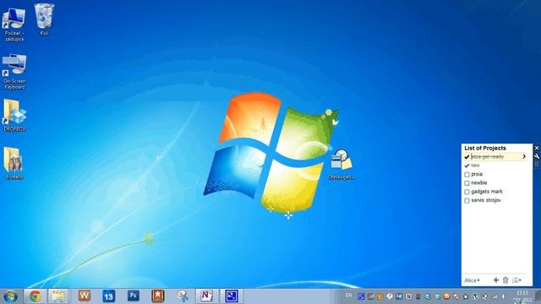Check the 'prsia' project checkbox
The width and height of the screenshot is (541, 304).
pos(467,175)
